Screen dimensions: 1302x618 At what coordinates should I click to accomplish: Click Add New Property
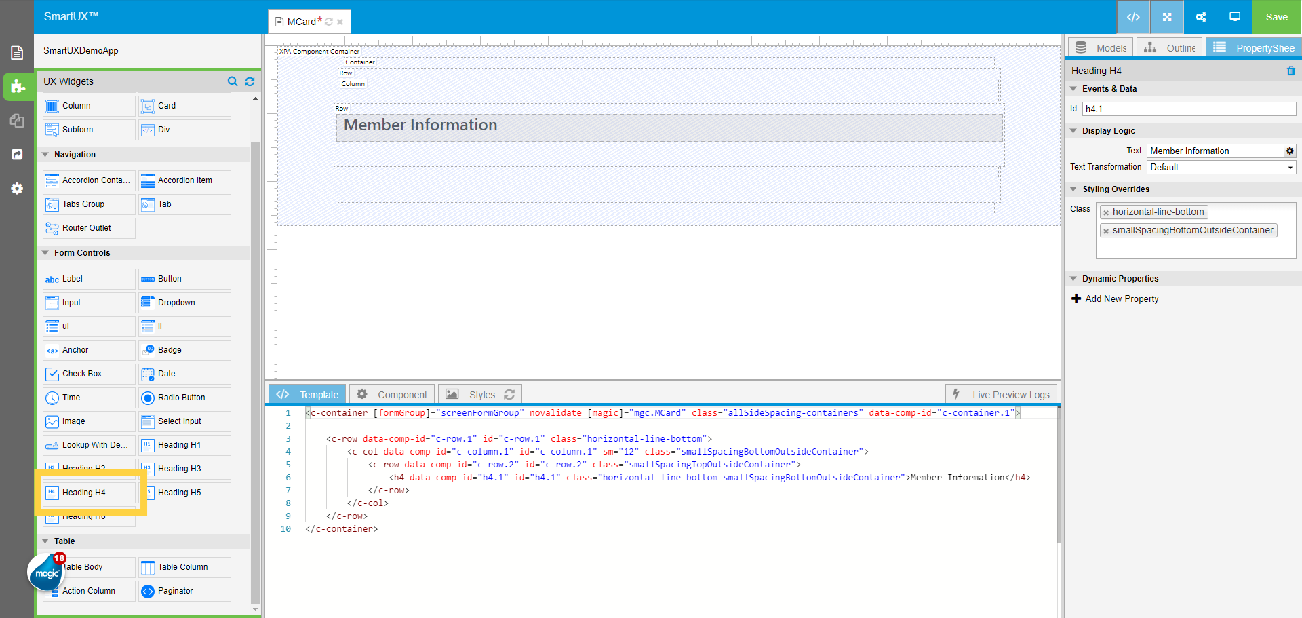click(x=1121, y=299)
